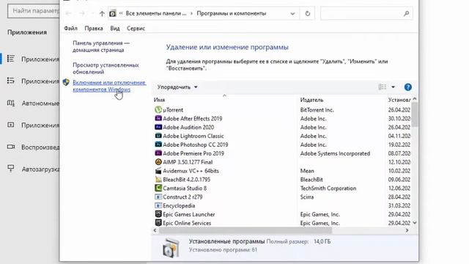Image resolution: width=469 pixels, height=264 pixels.
Task: Select the Epic Games Launcher icon
Action: click(158, 214)
